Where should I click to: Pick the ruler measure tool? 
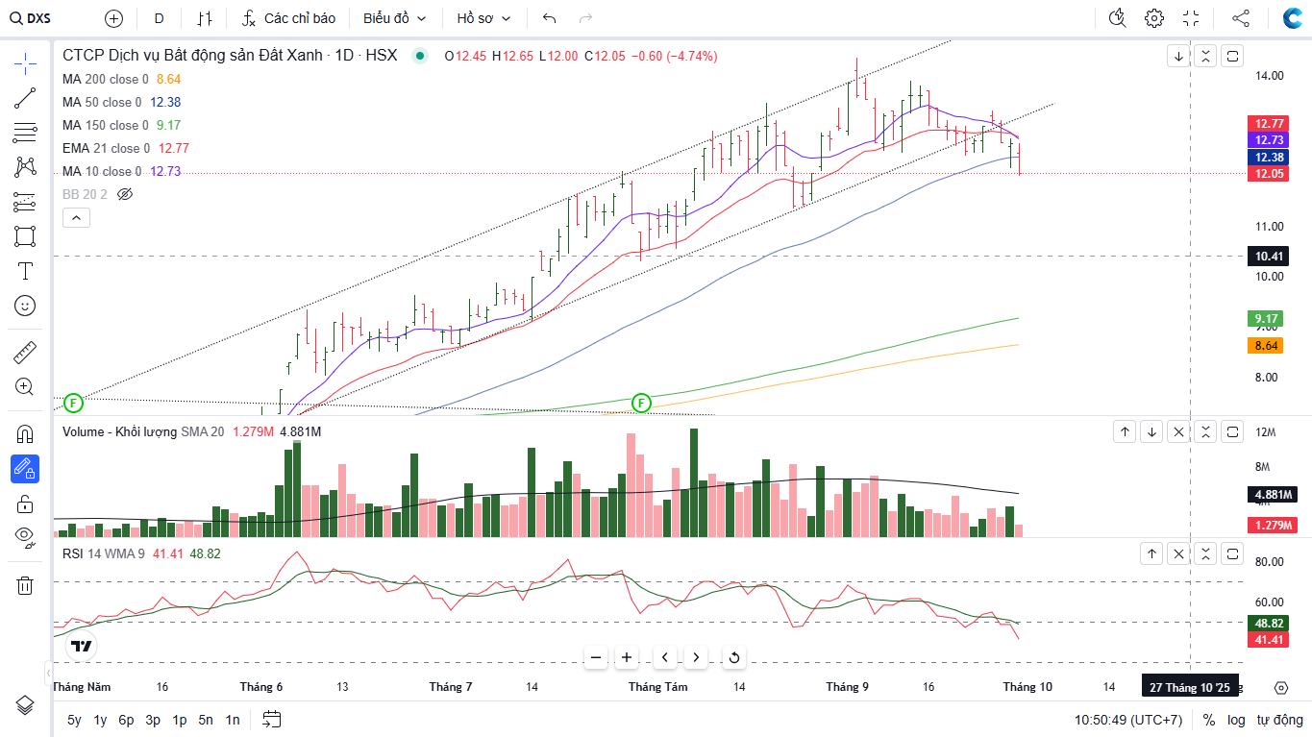(x=25, y=353)
